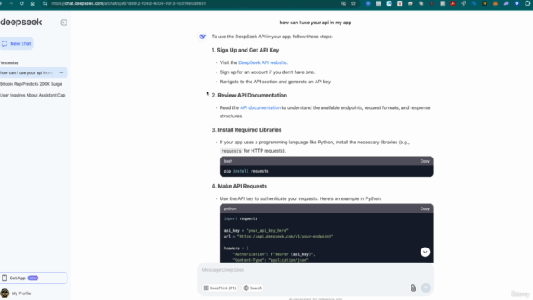Screen dimensions: 533x300
Task: Open the browser home page
Action: (32, 3)
